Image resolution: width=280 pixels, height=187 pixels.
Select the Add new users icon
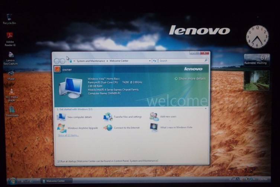[x=154, y=117]
